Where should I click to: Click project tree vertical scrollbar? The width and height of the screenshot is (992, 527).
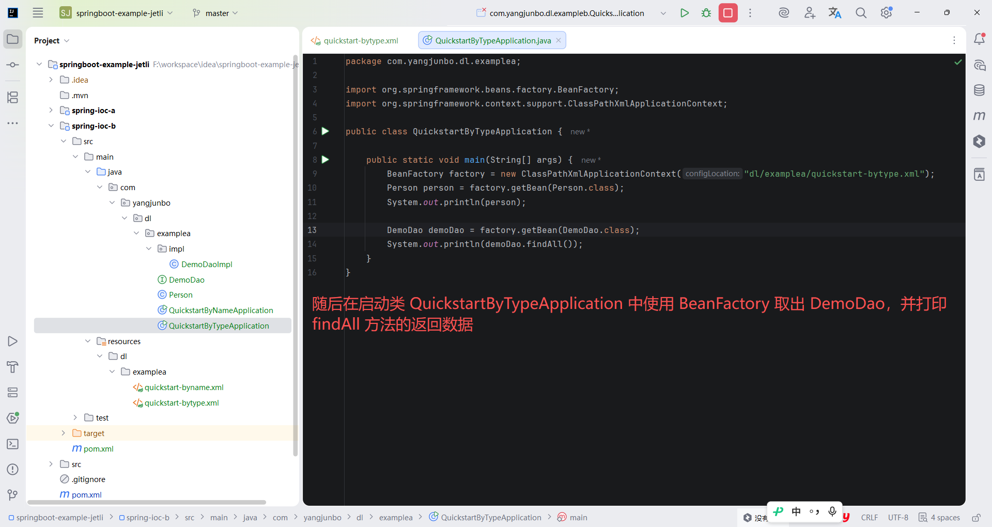[x=296, y=256]
